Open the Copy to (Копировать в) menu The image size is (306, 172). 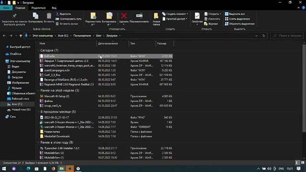click(109, 19)
